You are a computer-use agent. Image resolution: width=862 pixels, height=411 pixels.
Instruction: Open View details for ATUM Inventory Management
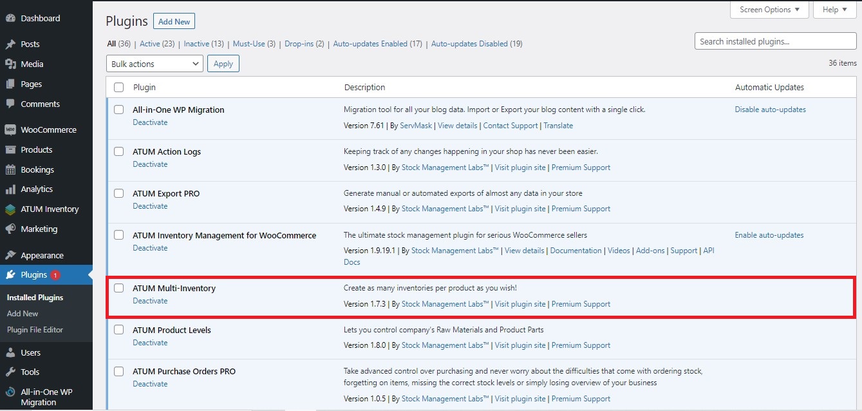(525, 251)
